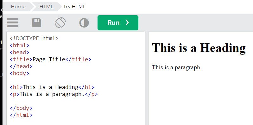Image resolution: width=253 pixels, height=125 pixels.
Task: Toggle dark mode with the half-circle icon
Action: [x=84, y=23]
